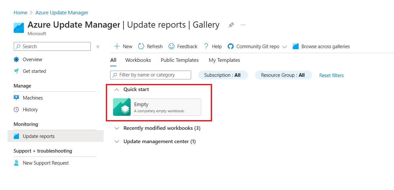The image size is (394, 190).
Task: Open the Resource Group filter
Action: pyautogui.click(x=283, y=75)
